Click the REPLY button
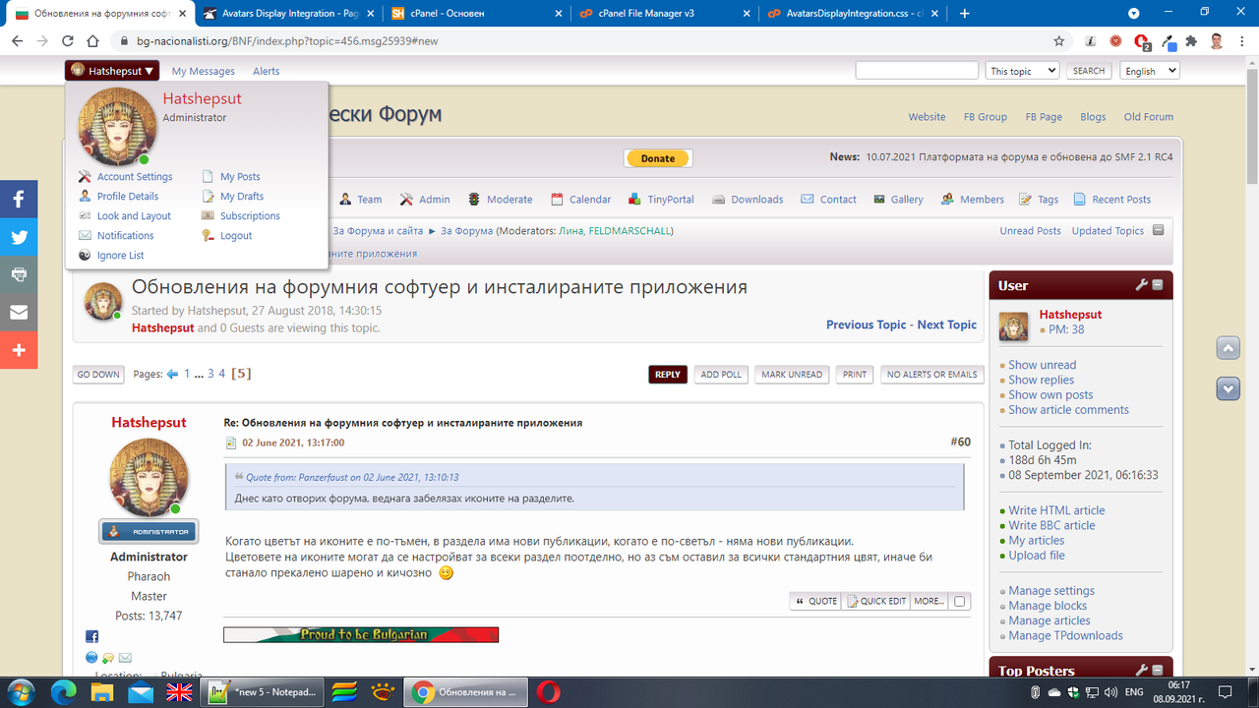Image resolution: width=1259 pixels, height=708 pixels. coord(668,375)
